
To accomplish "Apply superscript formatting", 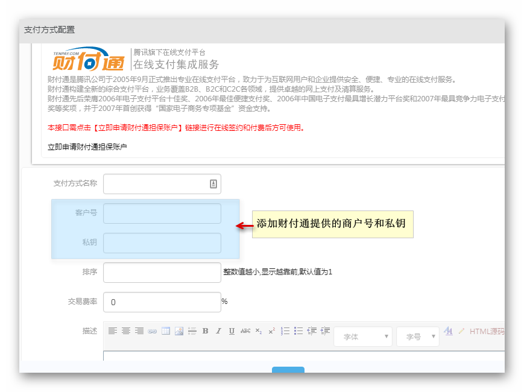I will tap(272, 331).
